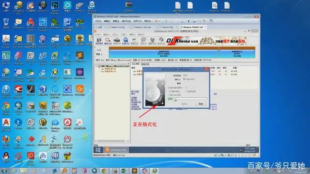Click the volume label input field
The width and height of the screenshot is (310, 174).
tap(195, 83)
